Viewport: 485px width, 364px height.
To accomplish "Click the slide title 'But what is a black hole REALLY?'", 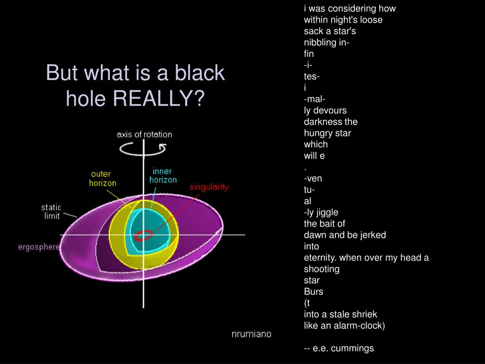I will pos(135,85).
